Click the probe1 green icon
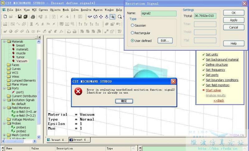This screenshot has width=249, height=151. tap(13, 127)
